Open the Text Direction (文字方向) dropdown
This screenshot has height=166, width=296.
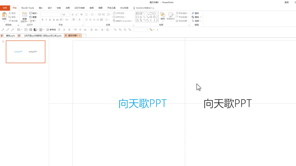119,13
